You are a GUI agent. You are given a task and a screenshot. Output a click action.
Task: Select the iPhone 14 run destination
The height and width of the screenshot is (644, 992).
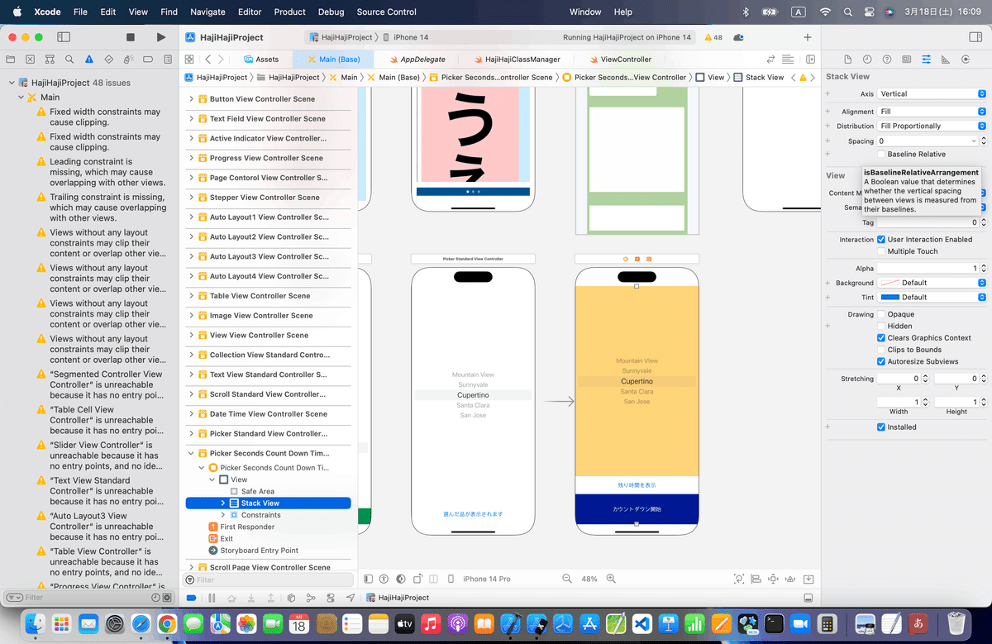point(411,37)
